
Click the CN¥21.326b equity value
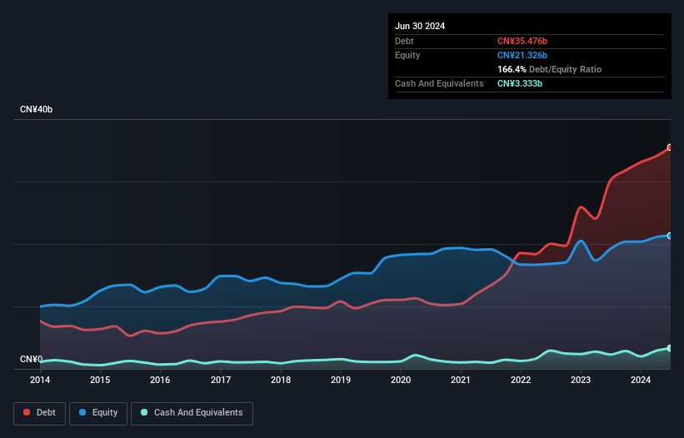point(522,55)
